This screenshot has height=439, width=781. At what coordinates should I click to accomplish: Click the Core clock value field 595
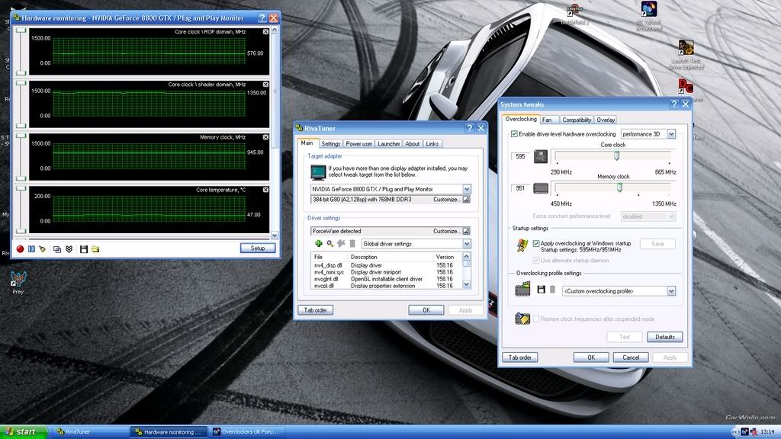click(520, 156)
